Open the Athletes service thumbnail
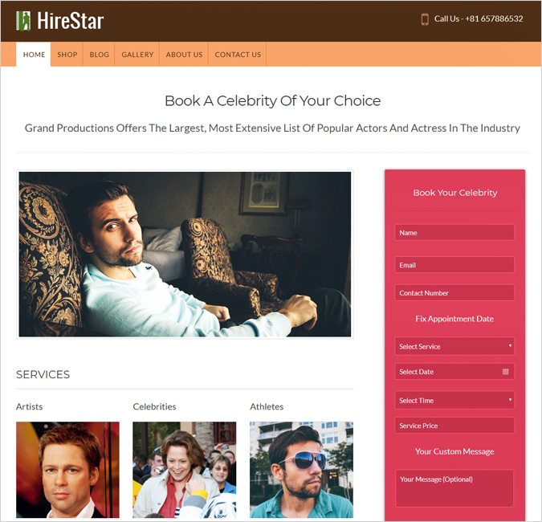The width and height of the screenshot is (542, 522). click(x=301, y=470)
